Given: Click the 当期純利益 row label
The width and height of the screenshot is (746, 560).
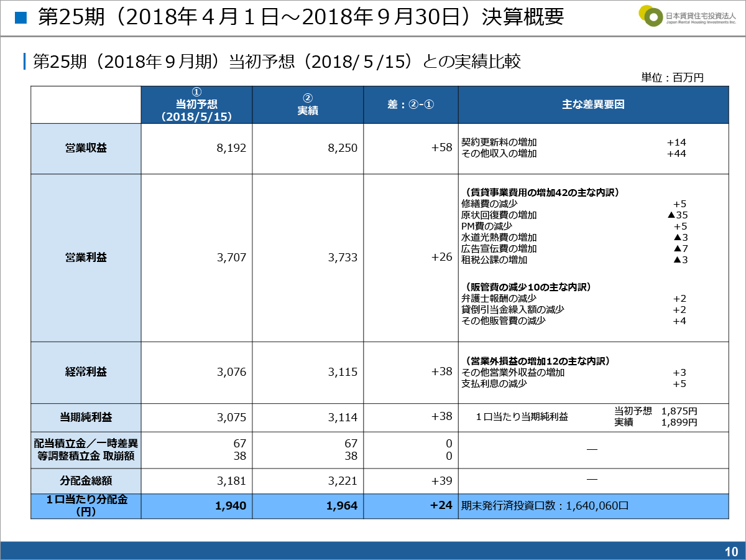Looking at the screenshot, I should 86,417.
